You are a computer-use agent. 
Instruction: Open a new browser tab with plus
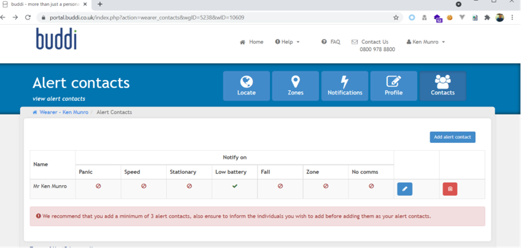tap(100, 4)
